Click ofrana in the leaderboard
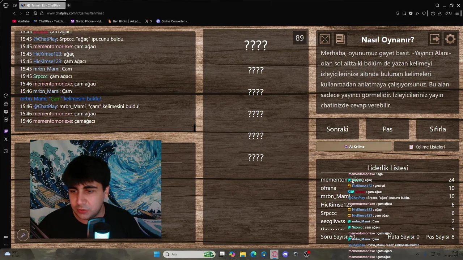Image resolution: width=463 pixels, height=260 pixels. [328, 188]
